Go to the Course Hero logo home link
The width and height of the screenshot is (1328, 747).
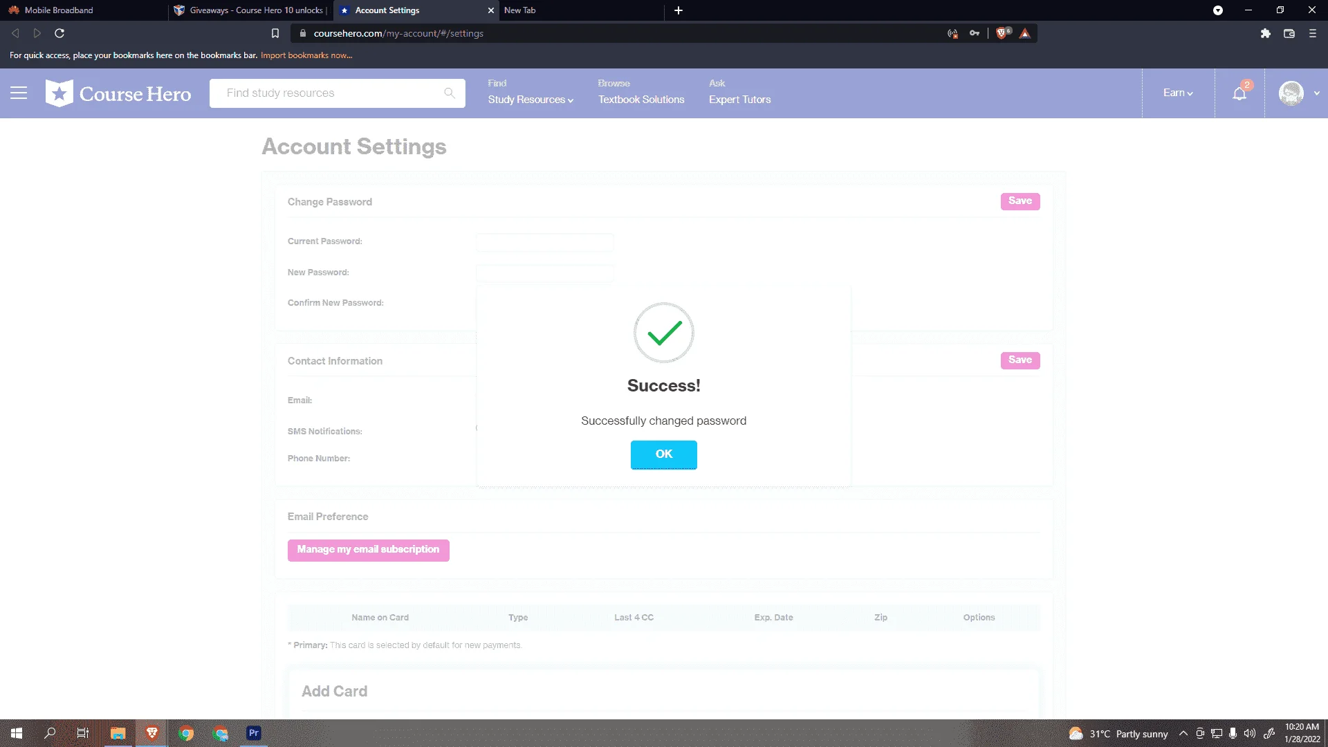118,93
